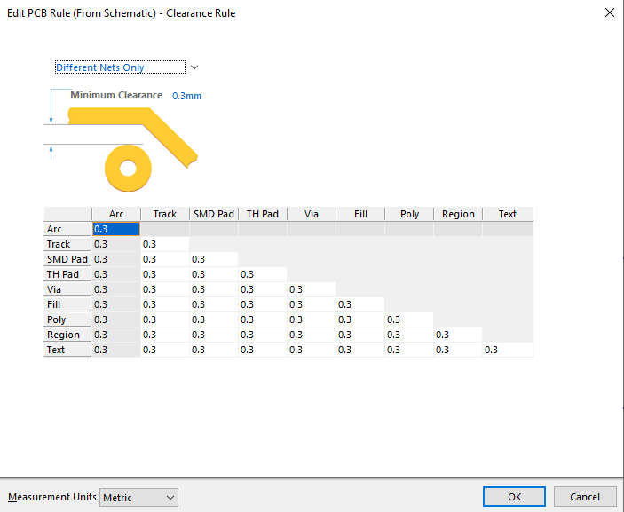Select the Text row header
624x512 pixels.
67,350
